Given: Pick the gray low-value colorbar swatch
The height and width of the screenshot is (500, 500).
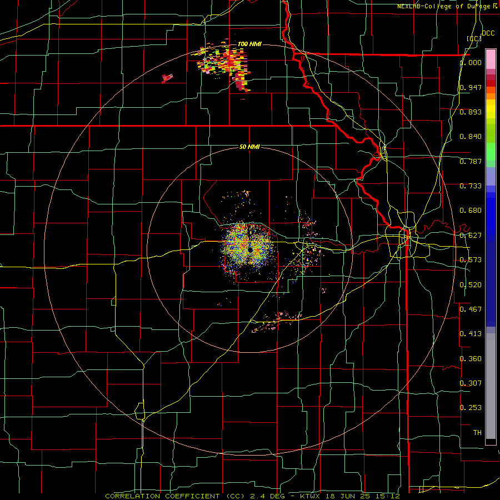Looking at the screenshot, I should [x=491, y=386].
